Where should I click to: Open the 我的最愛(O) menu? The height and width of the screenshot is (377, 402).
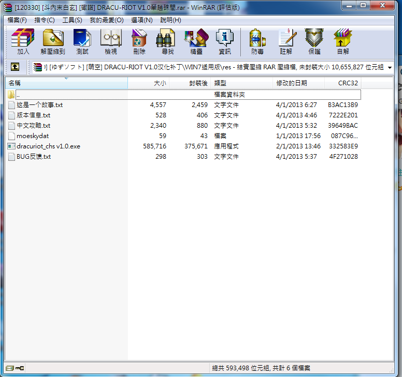tap(106, 20)
